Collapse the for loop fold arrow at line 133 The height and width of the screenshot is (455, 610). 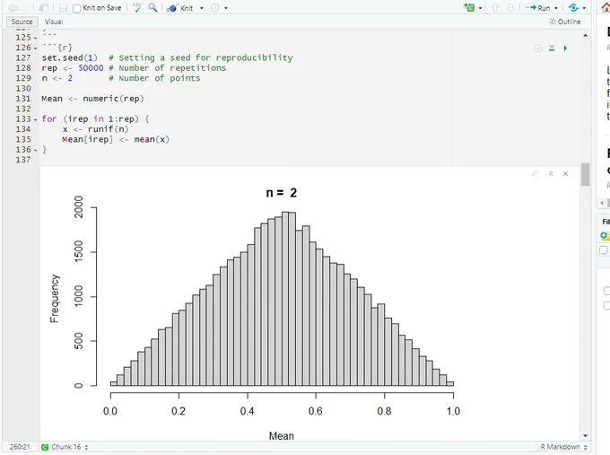click(x=35, y=119)
